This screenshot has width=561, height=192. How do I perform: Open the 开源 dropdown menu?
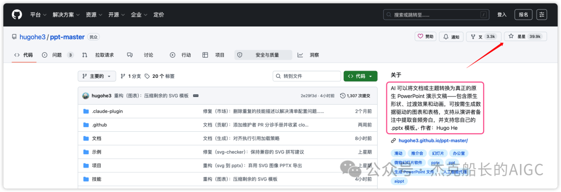[x=117, y=15]
